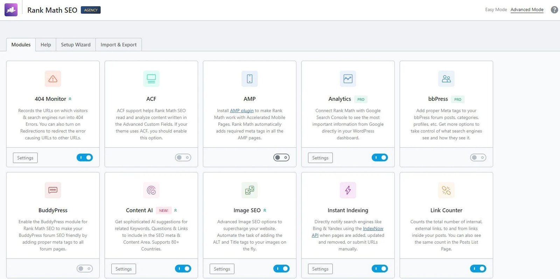This screenshot has height=279, width=560.
Task: Open 404 Monitor Settings button
Action: [x=25, y=158]
